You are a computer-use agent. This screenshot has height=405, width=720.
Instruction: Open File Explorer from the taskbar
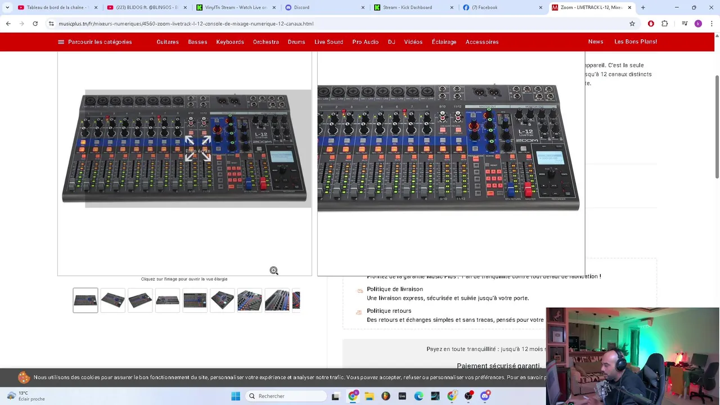[369, 396]
